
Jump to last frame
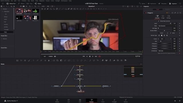click(96, 56)
